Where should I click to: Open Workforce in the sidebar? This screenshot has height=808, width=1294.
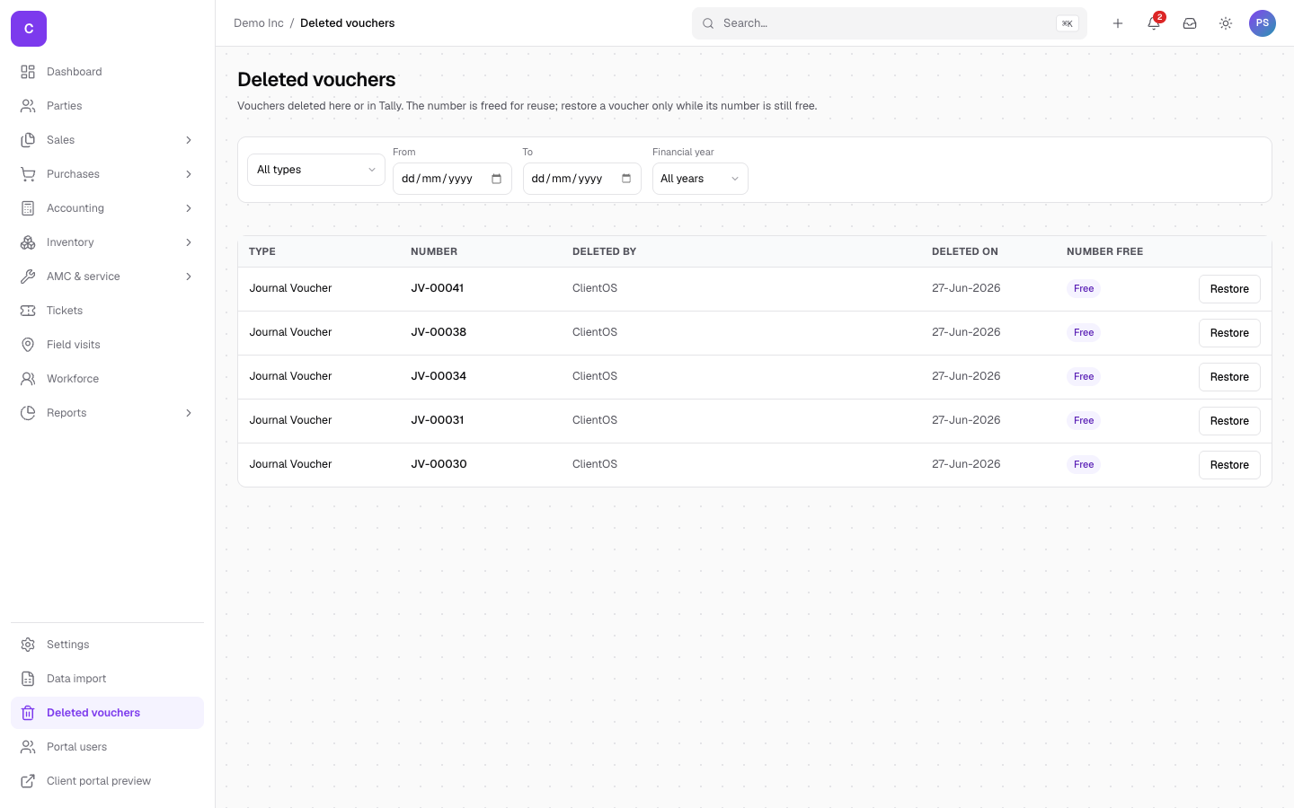107,379
